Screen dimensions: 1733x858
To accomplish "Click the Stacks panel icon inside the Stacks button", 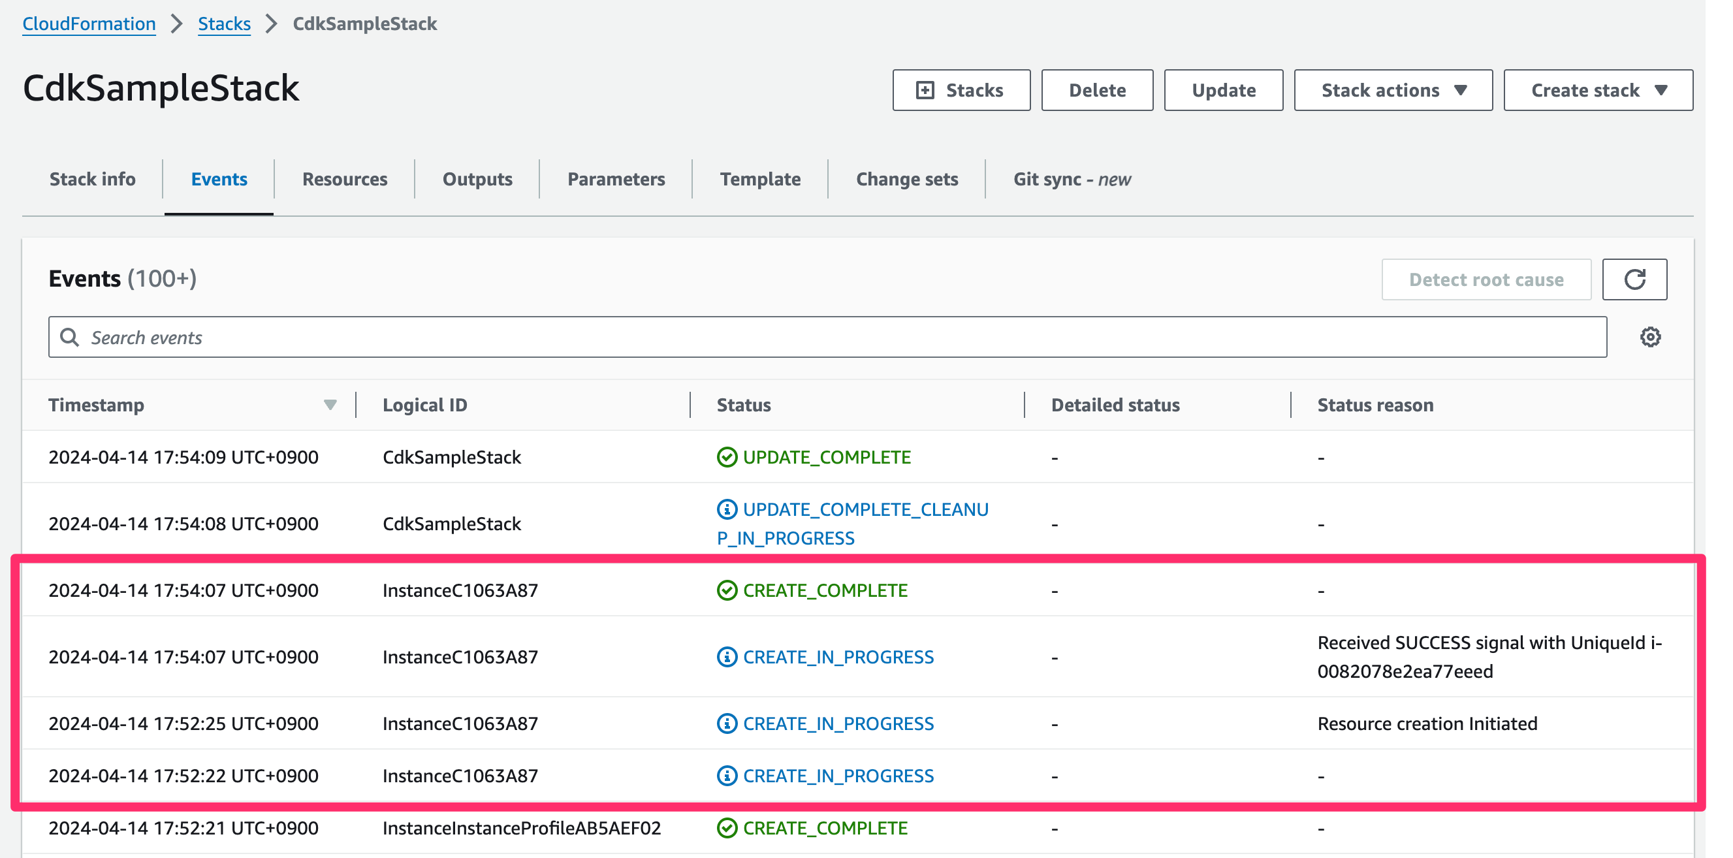I will (x=925, y=89).
